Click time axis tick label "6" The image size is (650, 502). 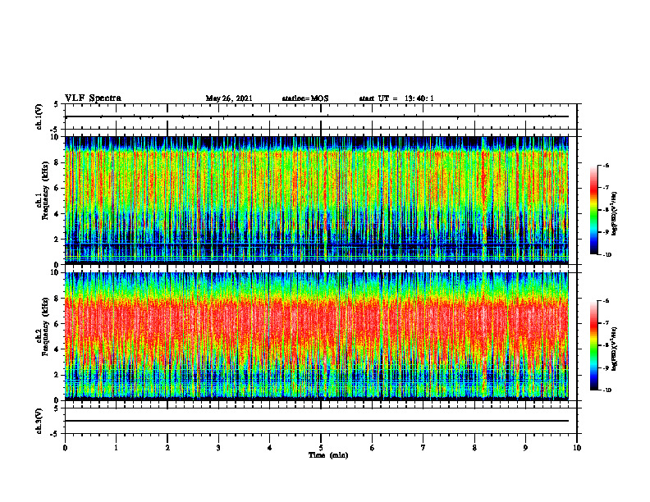coord(373,448)
